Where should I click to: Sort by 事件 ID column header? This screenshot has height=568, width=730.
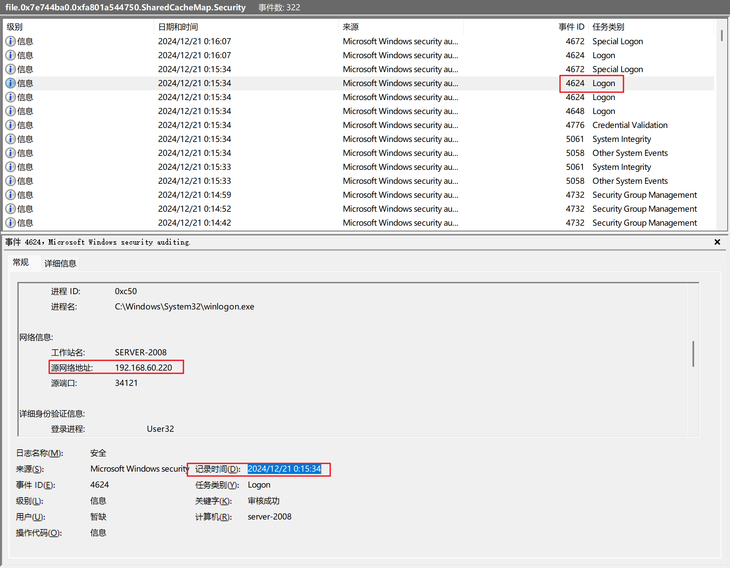tap(571, 27)
